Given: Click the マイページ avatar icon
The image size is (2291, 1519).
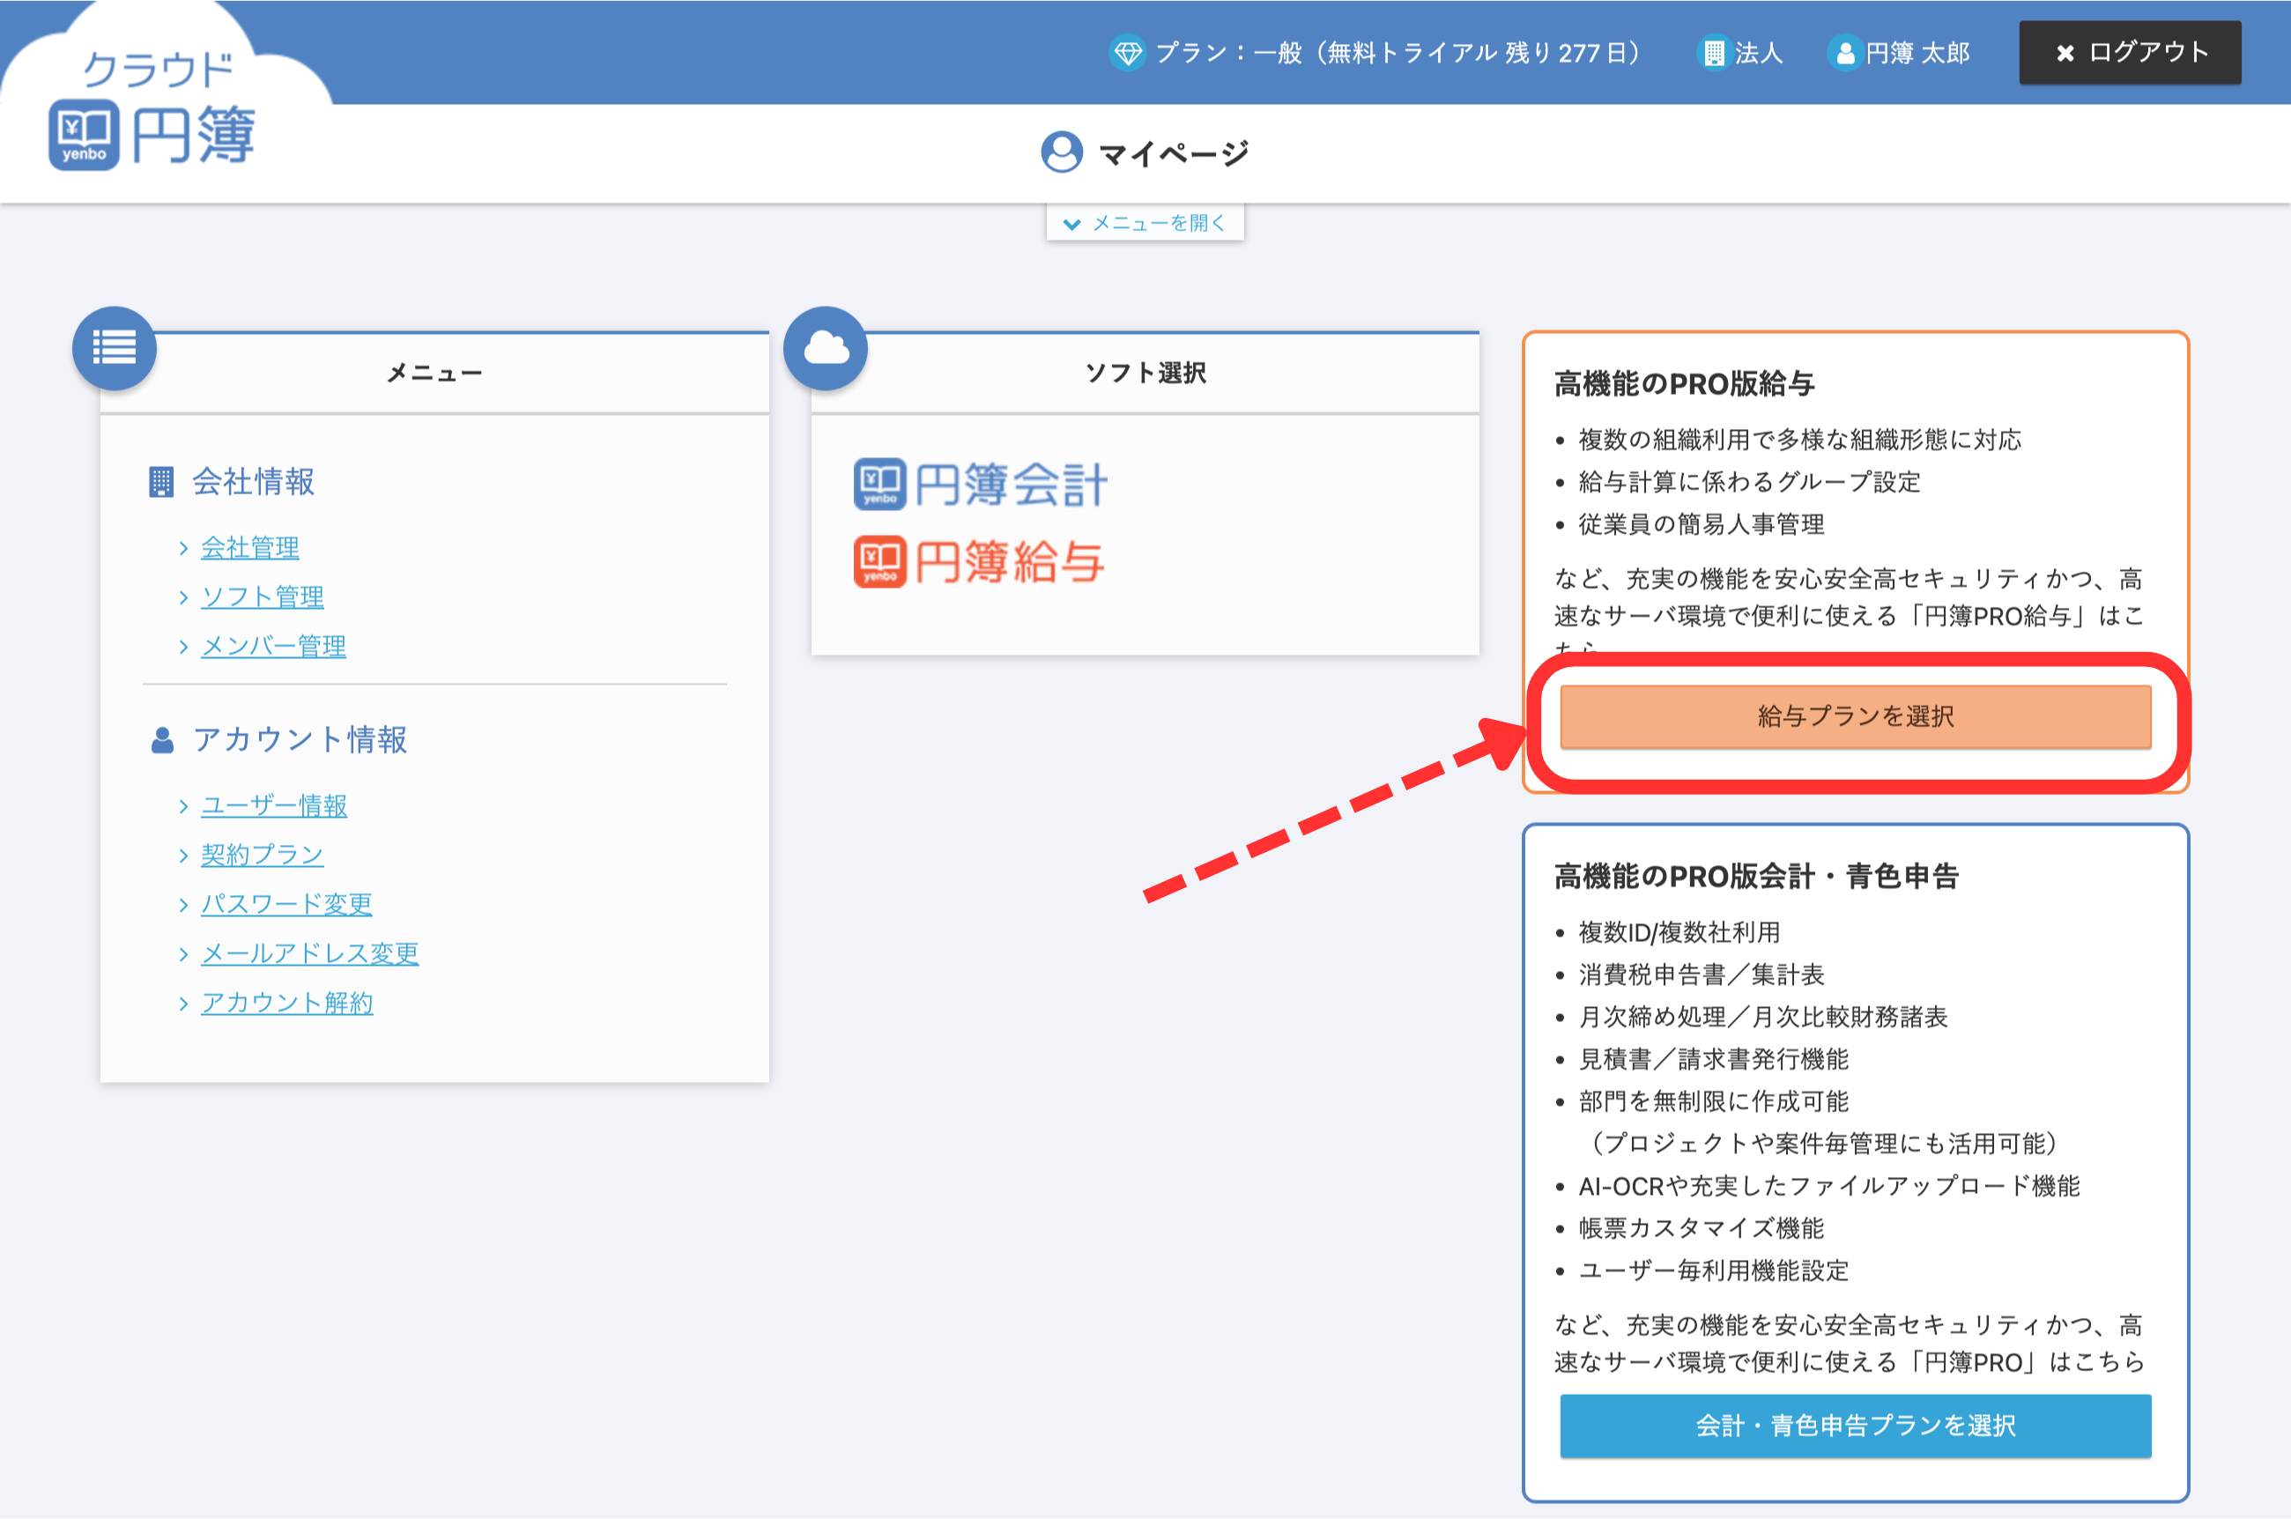Looking at the screenshot, I should (x=1062, y=152).
